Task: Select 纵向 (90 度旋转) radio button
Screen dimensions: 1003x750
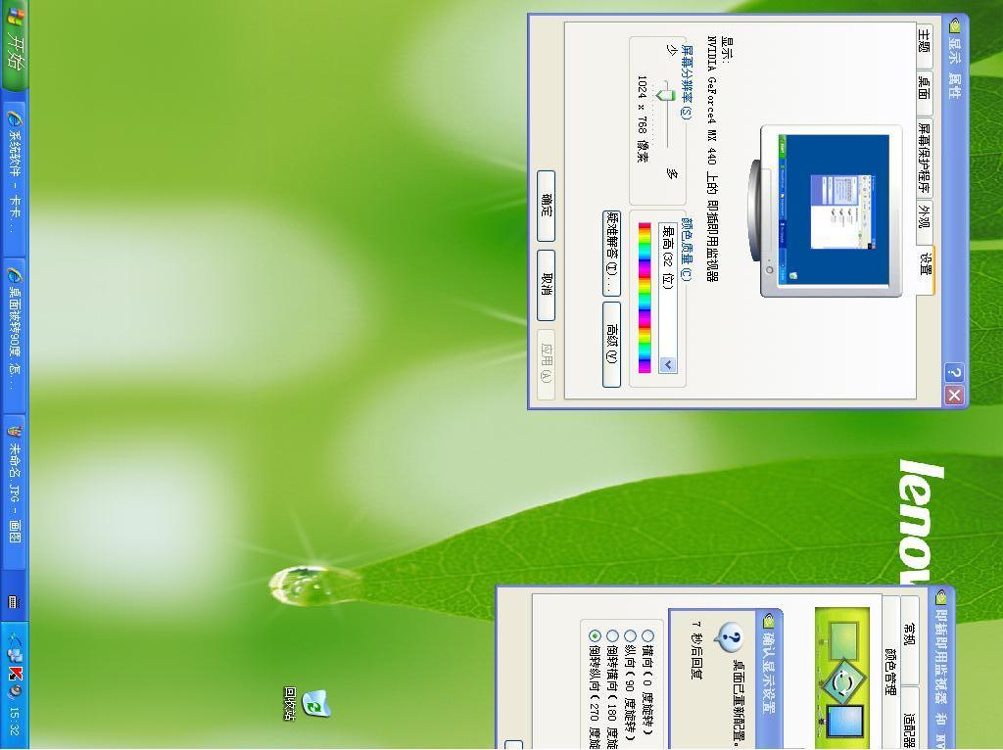Action: click(x=630, y=636)
